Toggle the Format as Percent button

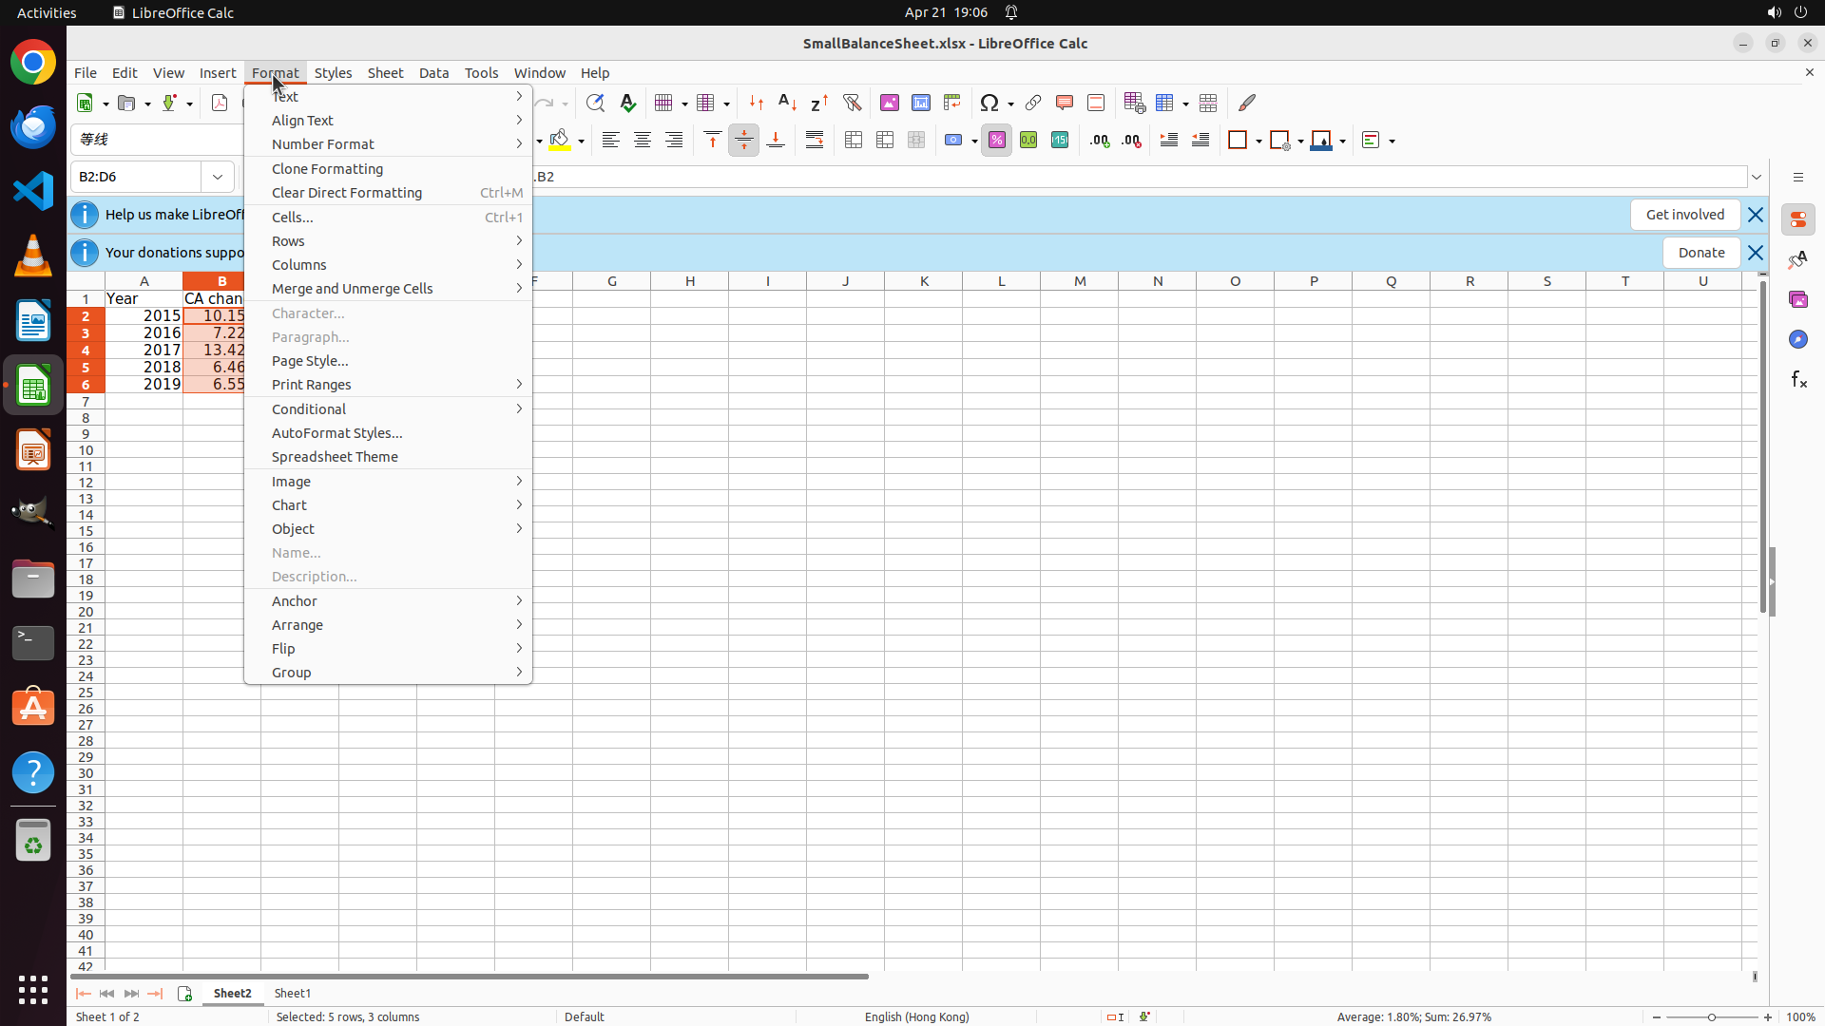pyautogui.click(x=997, y=141)
